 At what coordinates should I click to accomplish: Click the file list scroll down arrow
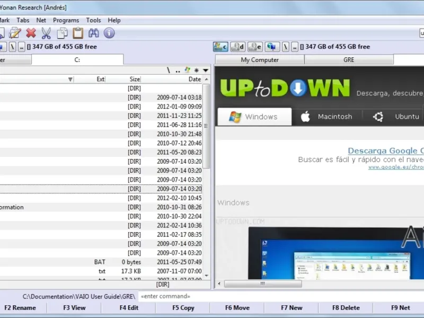[207, 276]
